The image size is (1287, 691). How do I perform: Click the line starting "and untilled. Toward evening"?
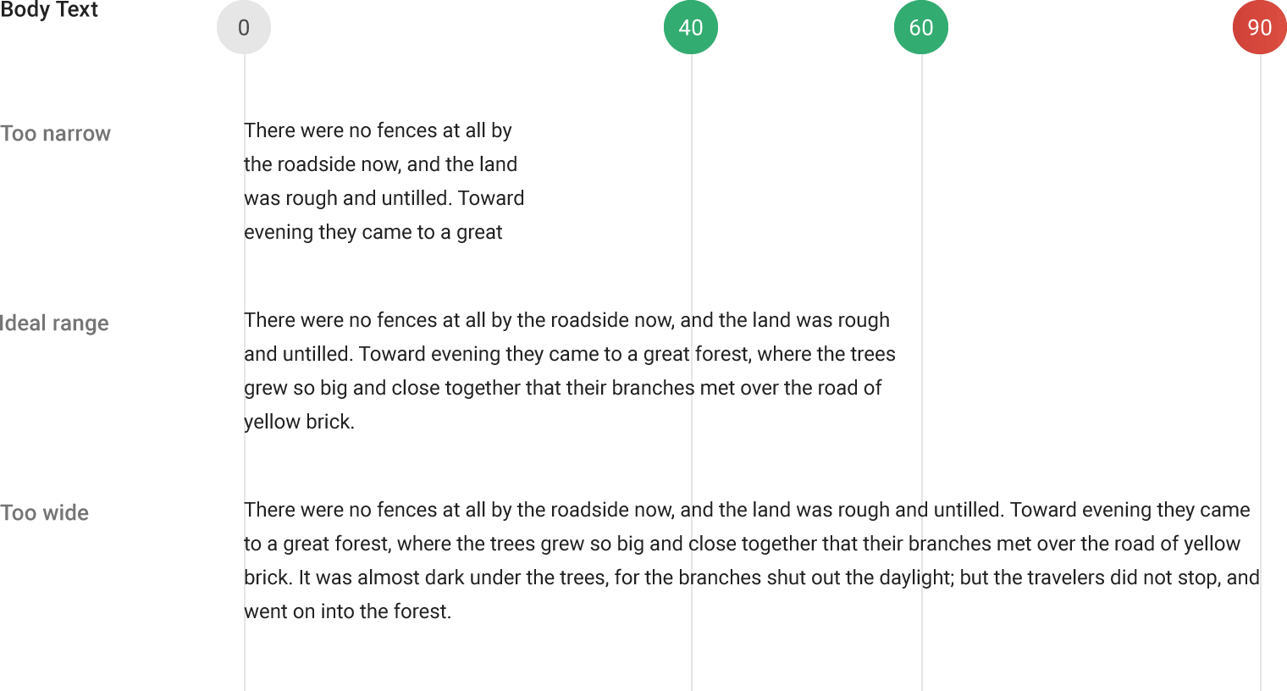point(569,354)
